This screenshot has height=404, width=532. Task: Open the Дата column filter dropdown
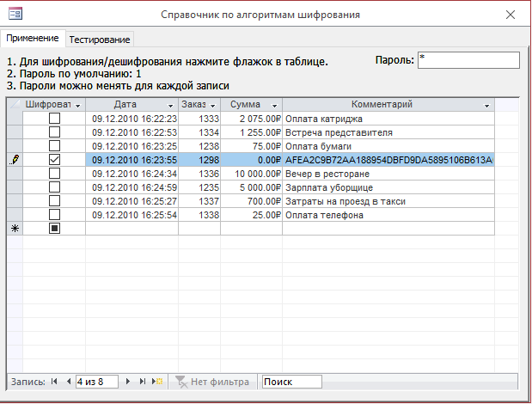pos(169,105)
